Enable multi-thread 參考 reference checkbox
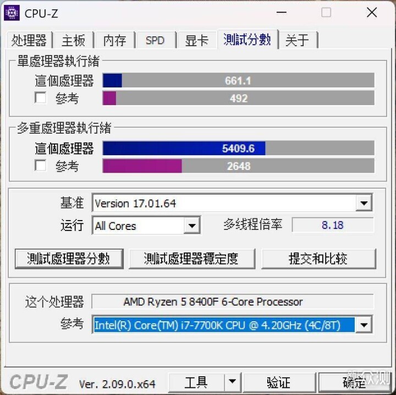Screen dimensions: 396x395 40,166
